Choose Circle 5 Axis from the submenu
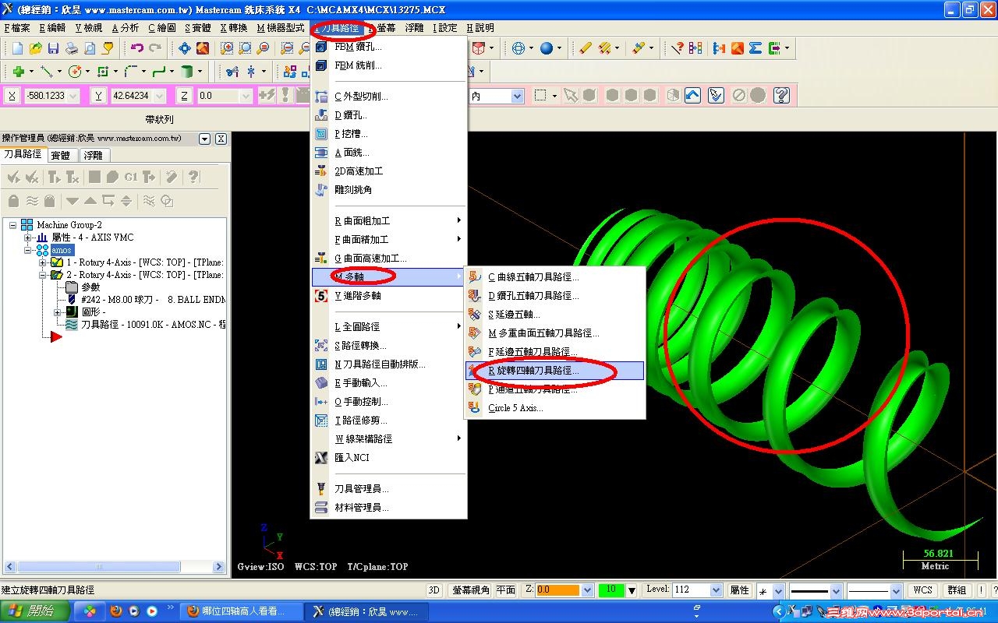998x623 pixels. pos(554,408)
